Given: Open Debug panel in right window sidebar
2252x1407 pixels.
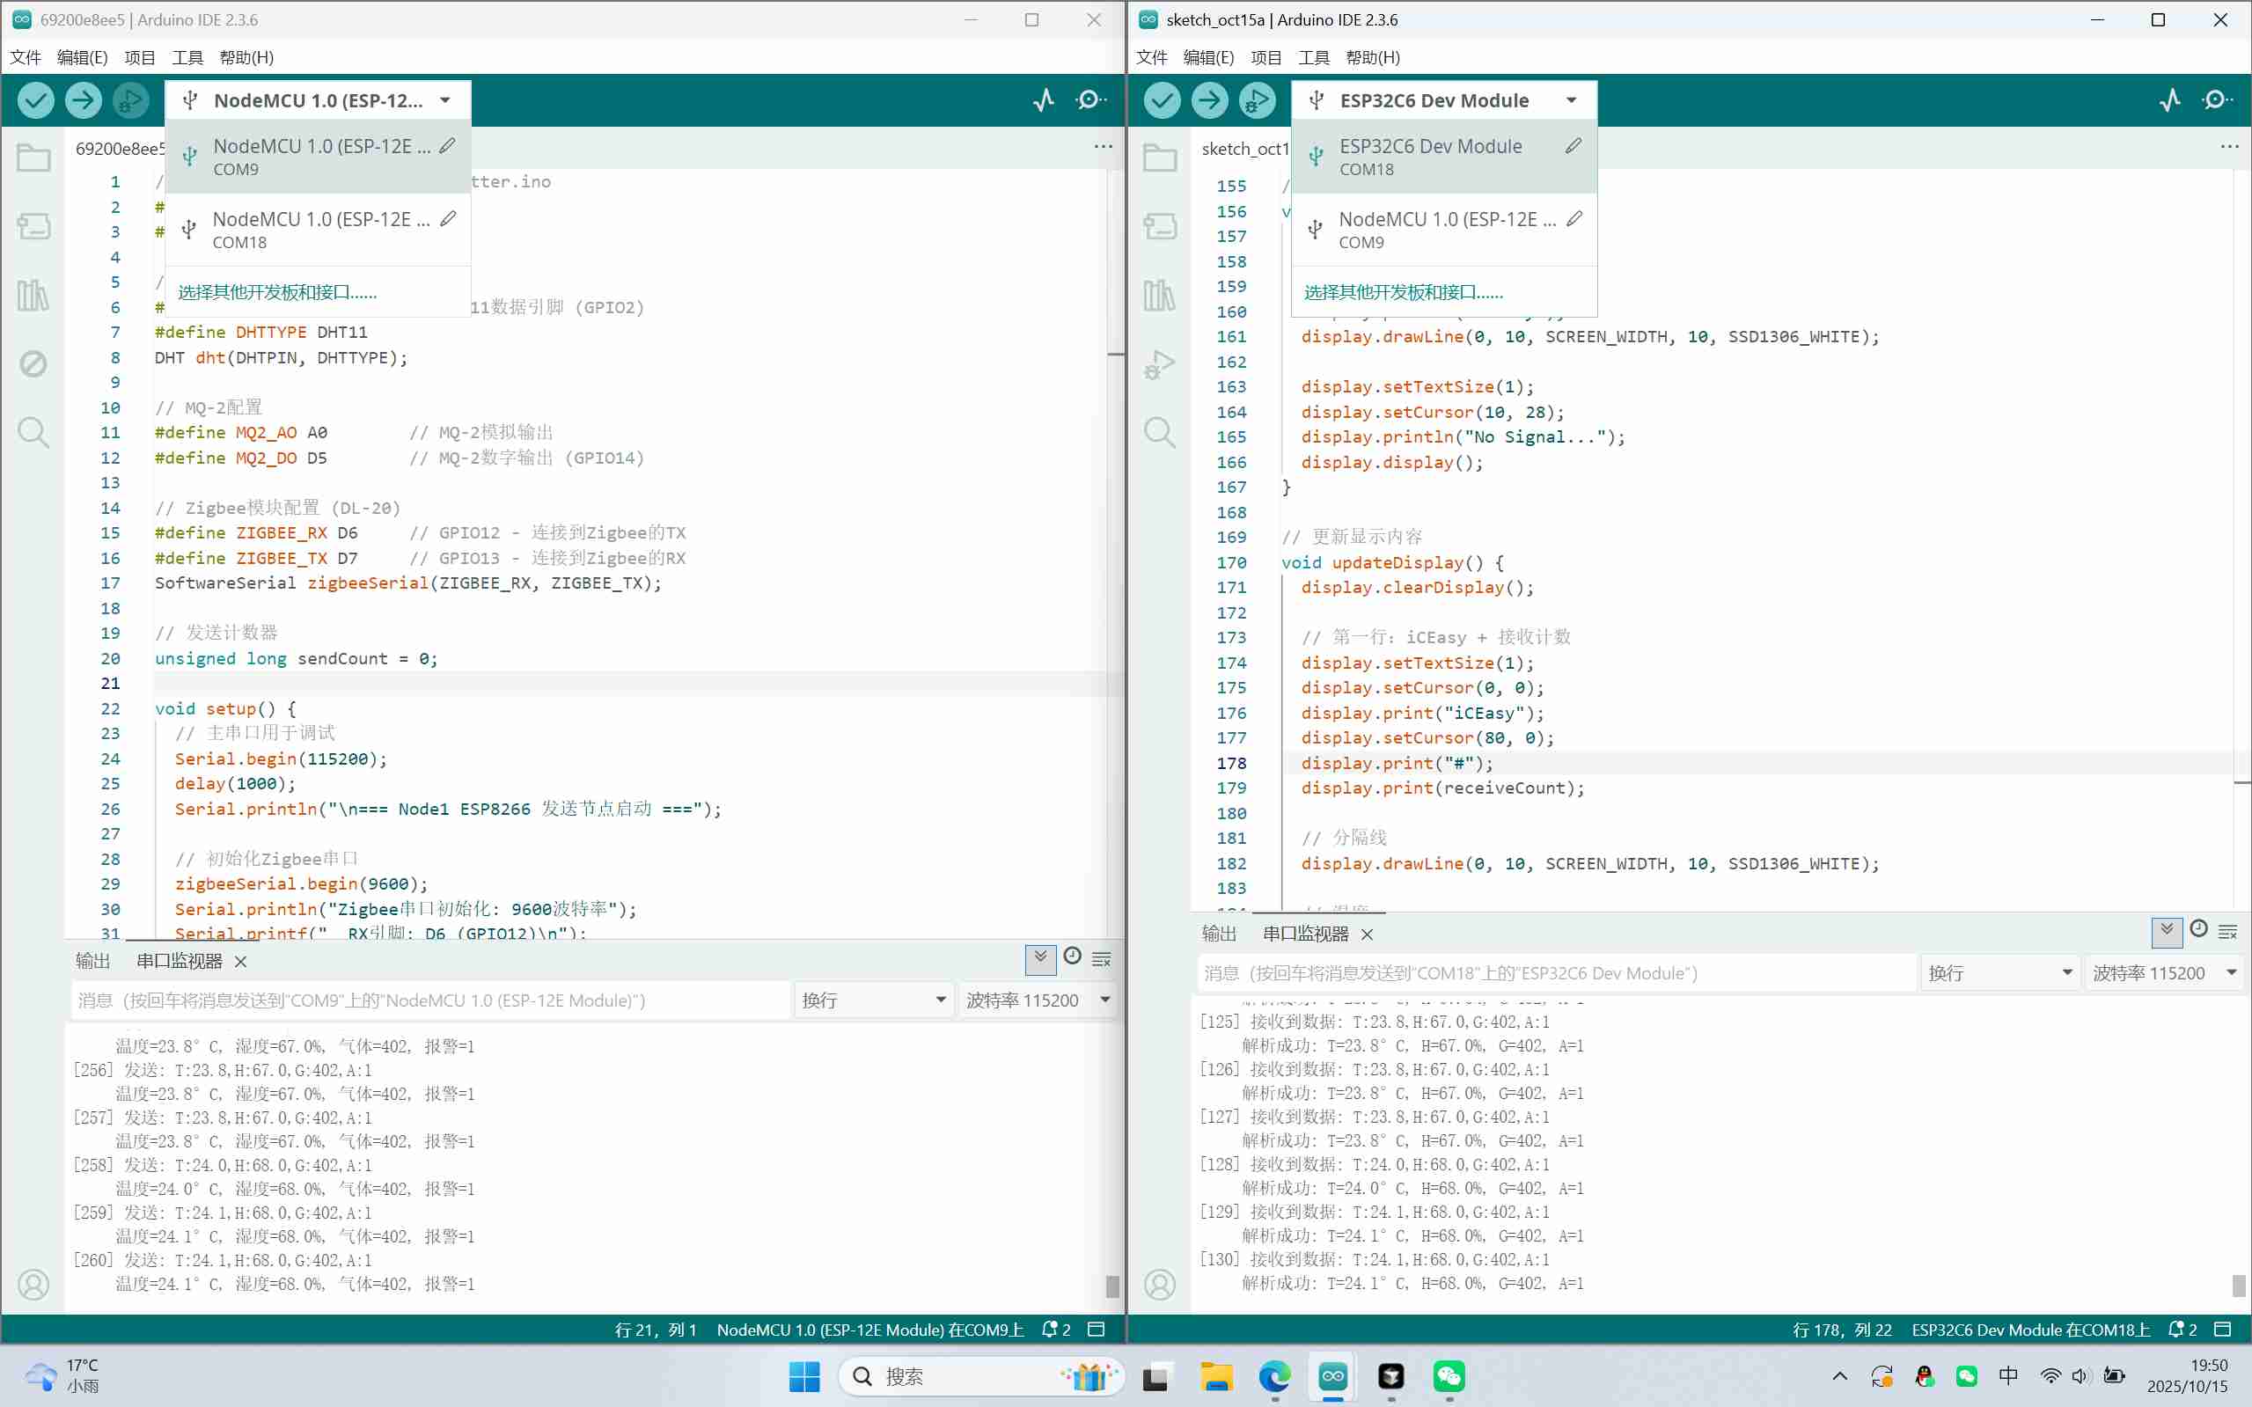Looking at the screenshot, I should (1160, 363).
